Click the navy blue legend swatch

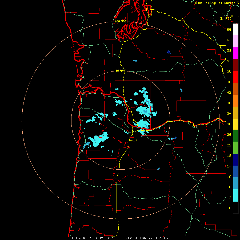pyautogui.click(x=235, y=160)
